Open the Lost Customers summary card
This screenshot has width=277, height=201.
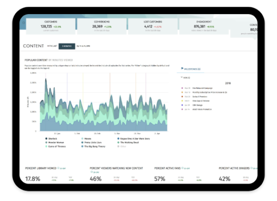152,26
